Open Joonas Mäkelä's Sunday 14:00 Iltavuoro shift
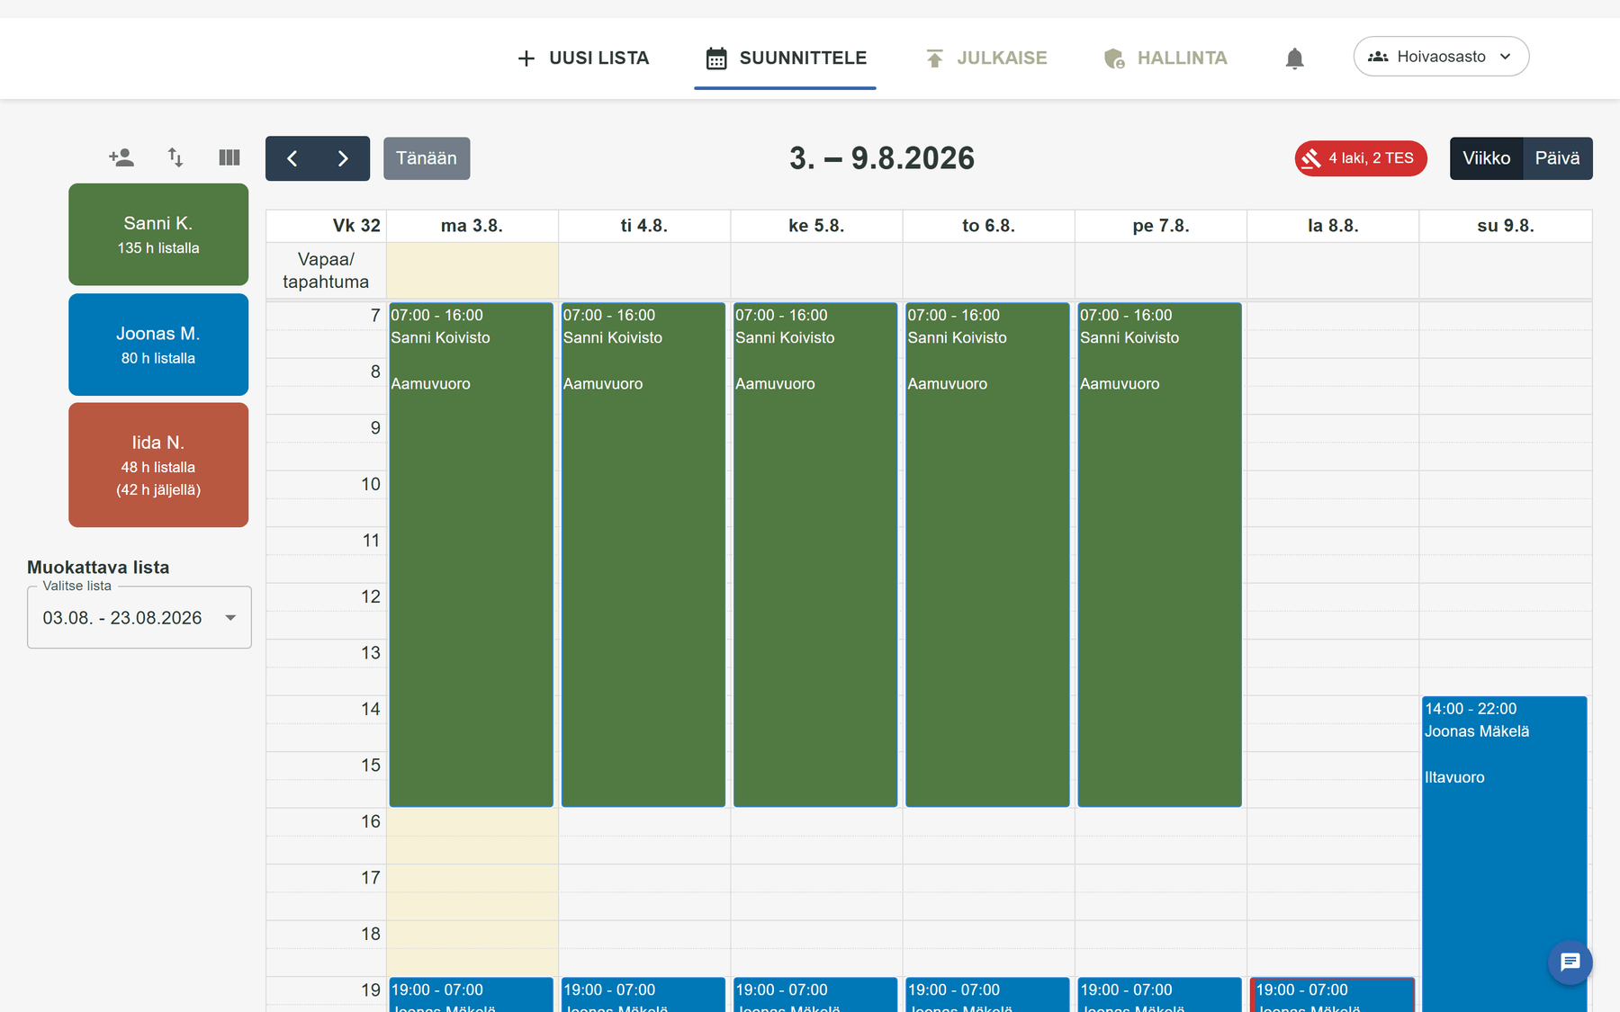 pyautogui.click(x=1505, y=854)
